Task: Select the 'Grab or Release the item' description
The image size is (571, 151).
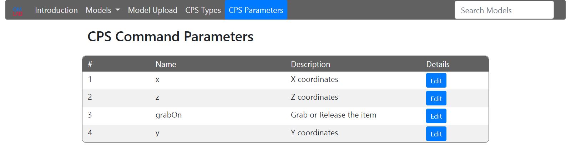Action: (333, 115)
